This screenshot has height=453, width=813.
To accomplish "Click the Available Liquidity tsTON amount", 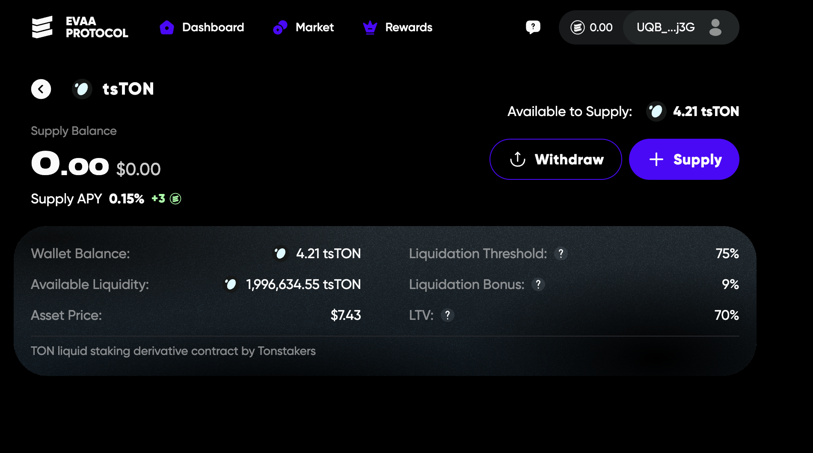I will [303, 284].
